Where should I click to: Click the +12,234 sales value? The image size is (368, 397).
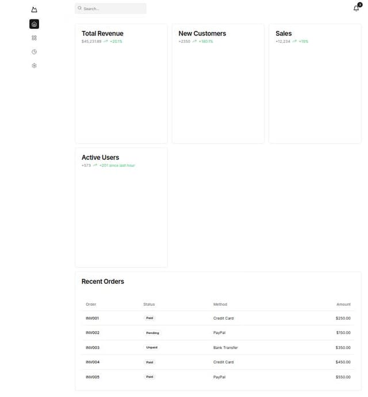pyautogui.click(x=283, y=41)
